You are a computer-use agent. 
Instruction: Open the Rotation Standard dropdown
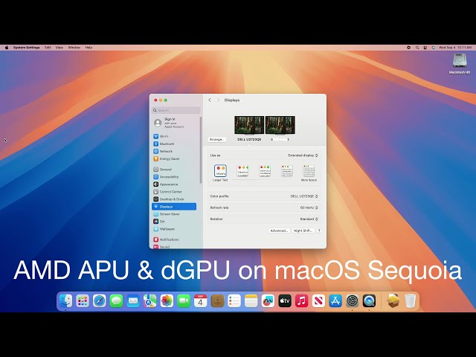click(309, 219)
